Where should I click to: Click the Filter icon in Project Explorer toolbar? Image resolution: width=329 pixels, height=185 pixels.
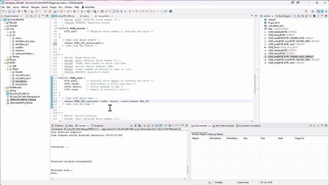coord(35,16)
